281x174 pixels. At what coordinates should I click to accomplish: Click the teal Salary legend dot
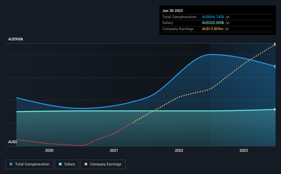(x=60, y=164)
